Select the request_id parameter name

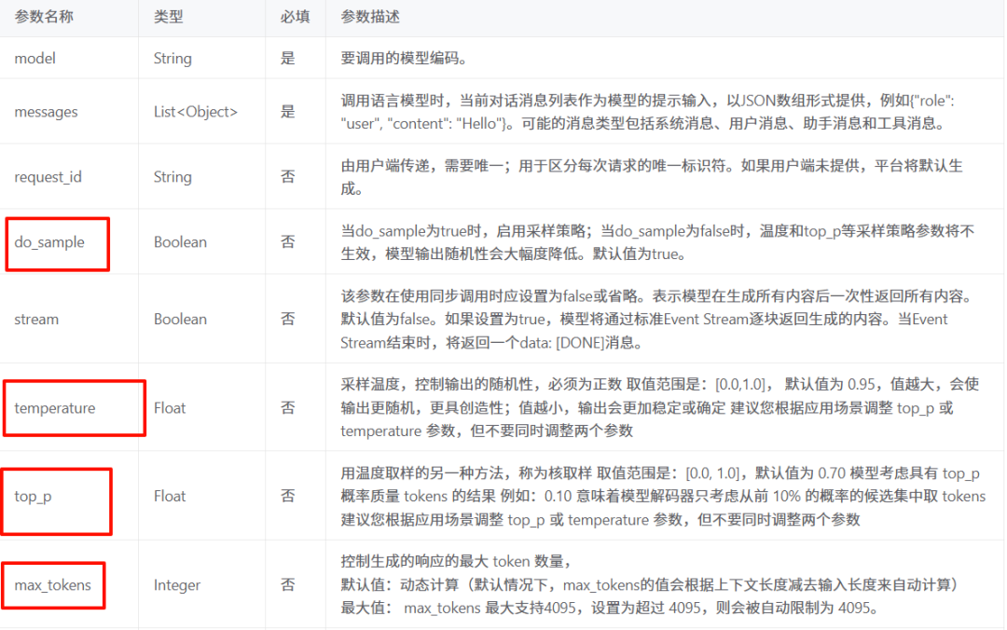(48, 177)
